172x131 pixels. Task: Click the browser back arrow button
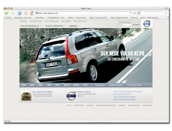point(6,13)
